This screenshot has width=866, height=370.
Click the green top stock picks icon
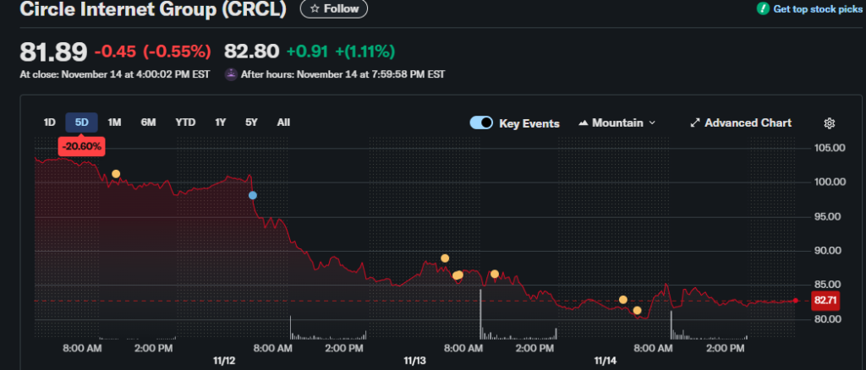coord(762,8)
